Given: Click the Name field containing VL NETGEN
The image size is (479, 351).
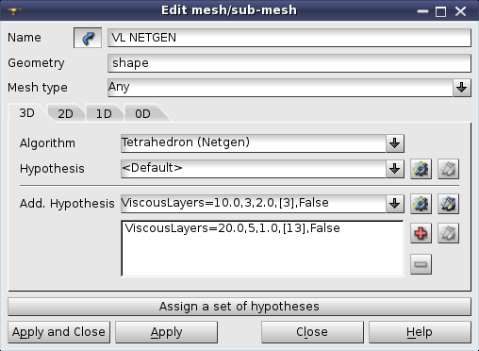Looking at the screenshot, I should tap(289, 38).
